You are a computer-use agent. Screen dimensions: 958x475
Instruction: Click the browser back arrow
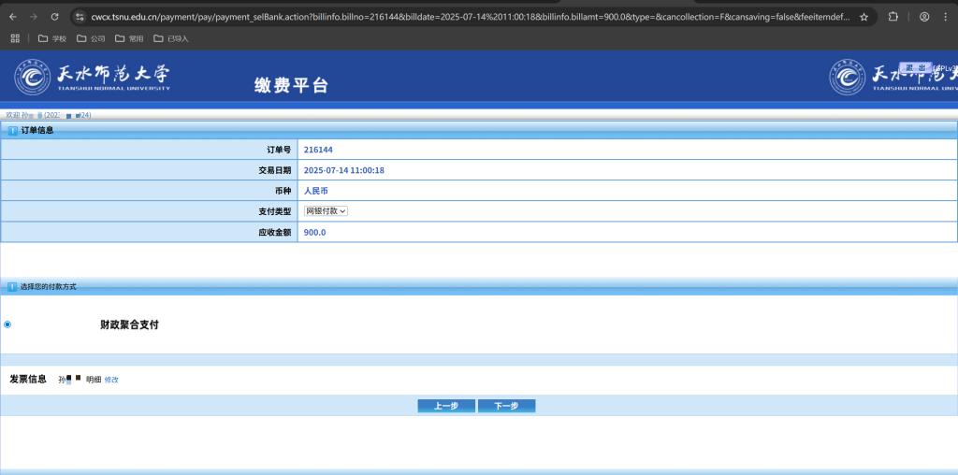click(12, 17)
